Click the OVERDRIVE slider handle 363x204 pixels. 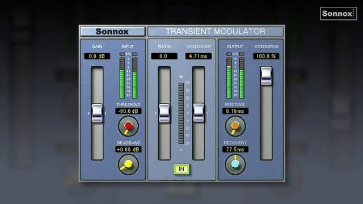click(266, 76)
